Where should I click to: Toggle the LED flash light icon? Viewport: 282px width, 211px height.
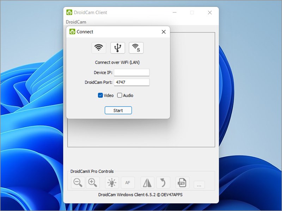(112, 183)
